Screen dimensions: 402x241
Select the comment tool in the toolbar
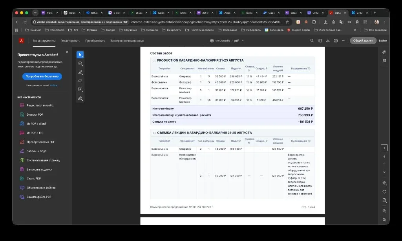point(80,63)
